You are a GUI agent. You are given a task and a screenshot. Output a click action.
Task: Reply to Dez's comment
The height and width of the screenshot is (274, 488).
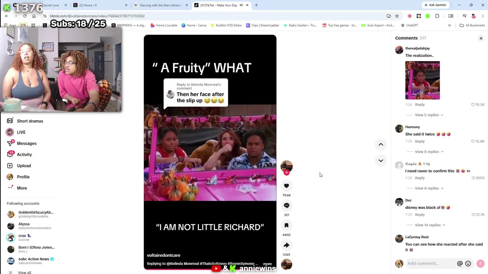point(420,215)
